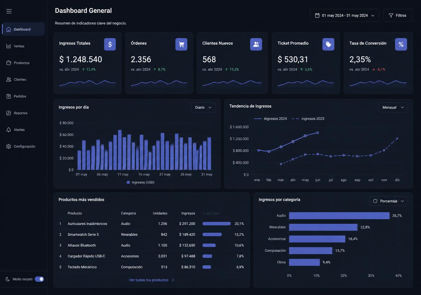The width and height of the screenshot is (421, 295).
Task: Select Dashboard in sidebar
Action: click(x=23, y=29)
